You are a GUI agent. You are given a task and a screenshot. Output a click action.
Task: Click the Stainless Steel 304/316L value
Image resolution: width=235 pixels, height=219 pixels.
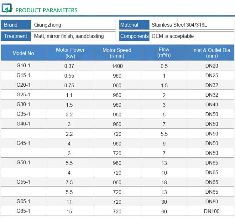[179, 25]
